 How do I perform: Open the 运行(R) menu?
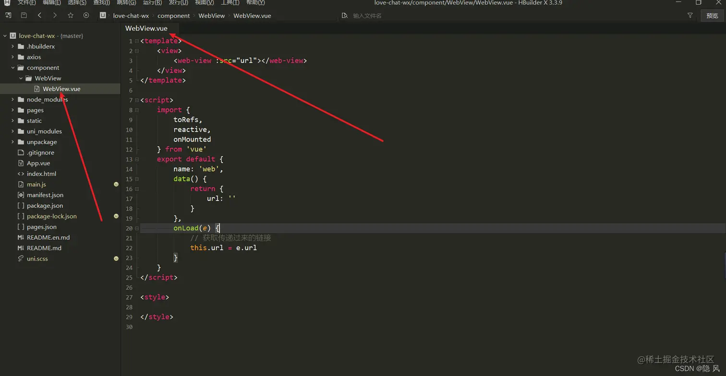(x=152, y=2)
